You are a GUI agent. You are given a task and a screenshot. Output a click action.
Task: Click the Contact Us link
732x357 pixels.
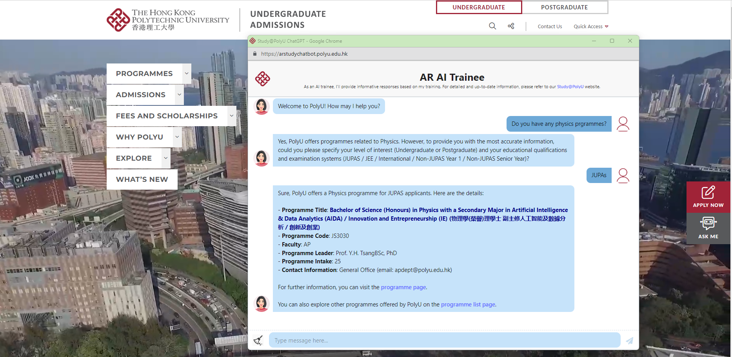tap(550, 27)
